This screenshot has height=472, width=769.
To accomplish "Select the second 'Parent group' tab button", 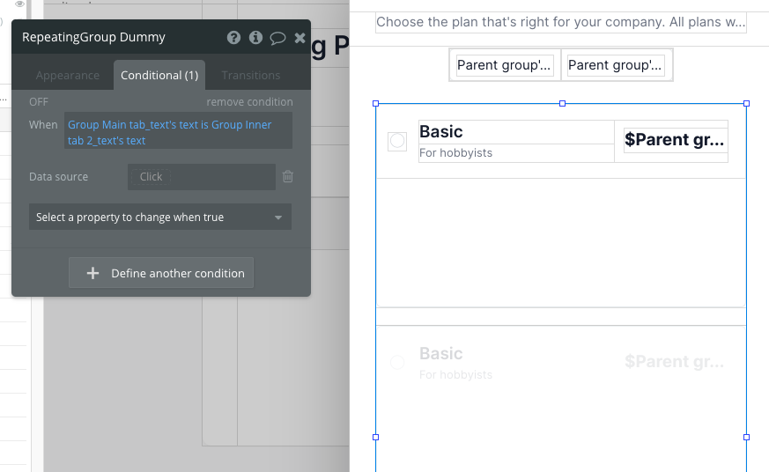I will coord(616,65).
